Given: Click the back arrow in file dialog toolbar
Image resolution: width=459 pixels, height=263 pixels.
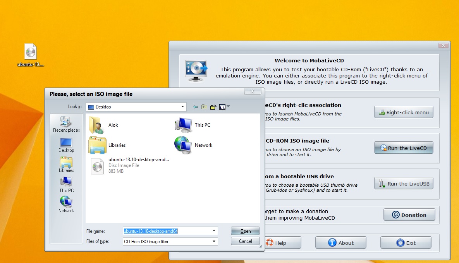Looking at the screenshot, I should 196,107.
